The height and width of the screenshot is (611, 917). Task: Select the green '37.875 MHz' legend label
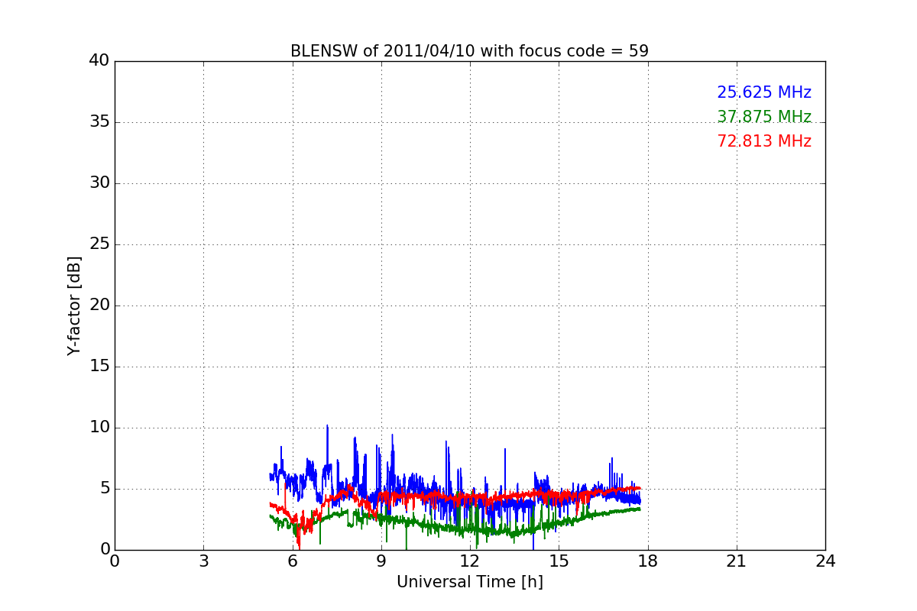(764, 117)
